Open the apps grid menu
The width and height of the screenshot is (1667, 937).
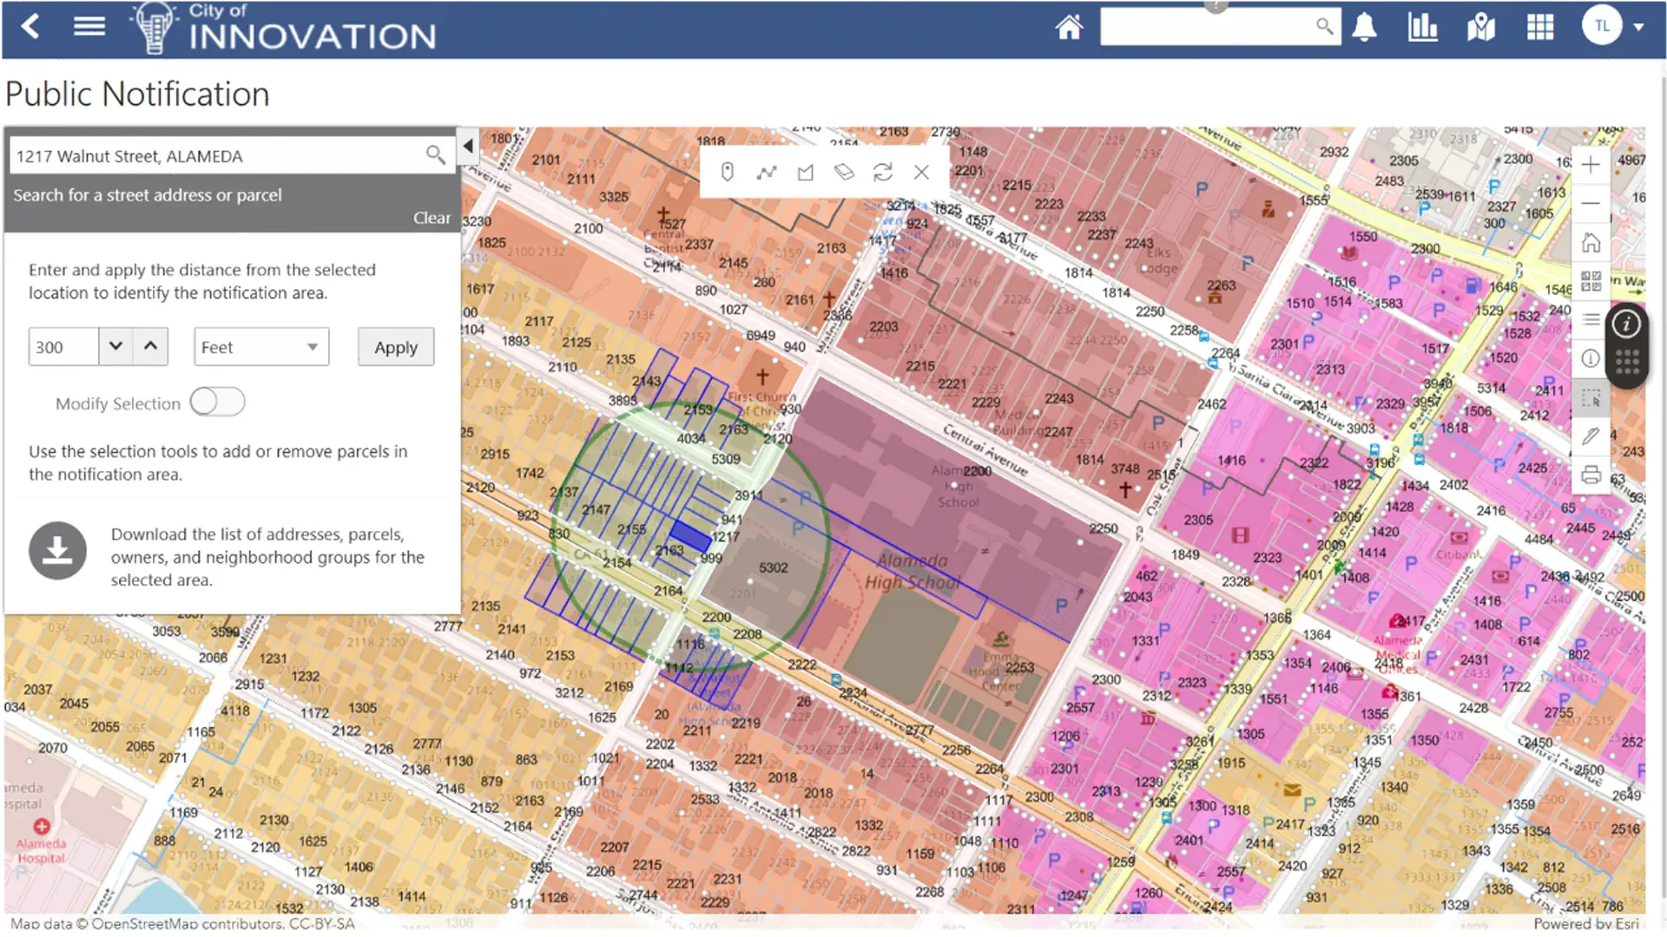click(1539, 28)
